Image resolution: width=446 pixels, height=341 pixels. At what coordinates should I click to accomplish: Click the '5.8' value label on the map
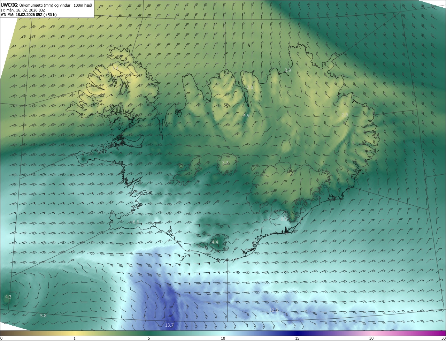pos(43,316)
